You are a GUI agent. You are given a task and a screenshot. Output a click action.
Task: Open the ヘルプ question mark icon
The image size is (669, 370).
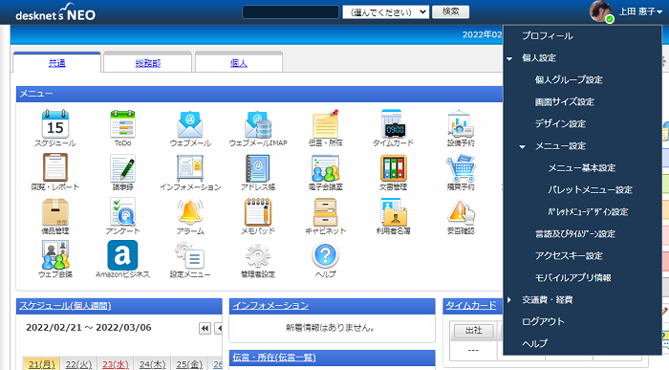(325, 255)
